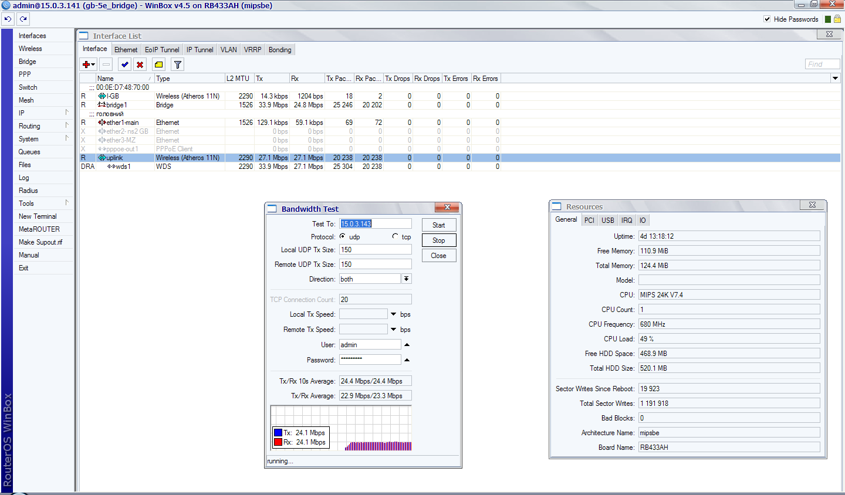This screenshot has width=845, height=495.
Task: Open the Filter funnel icon
Action: tap(177, 65)
